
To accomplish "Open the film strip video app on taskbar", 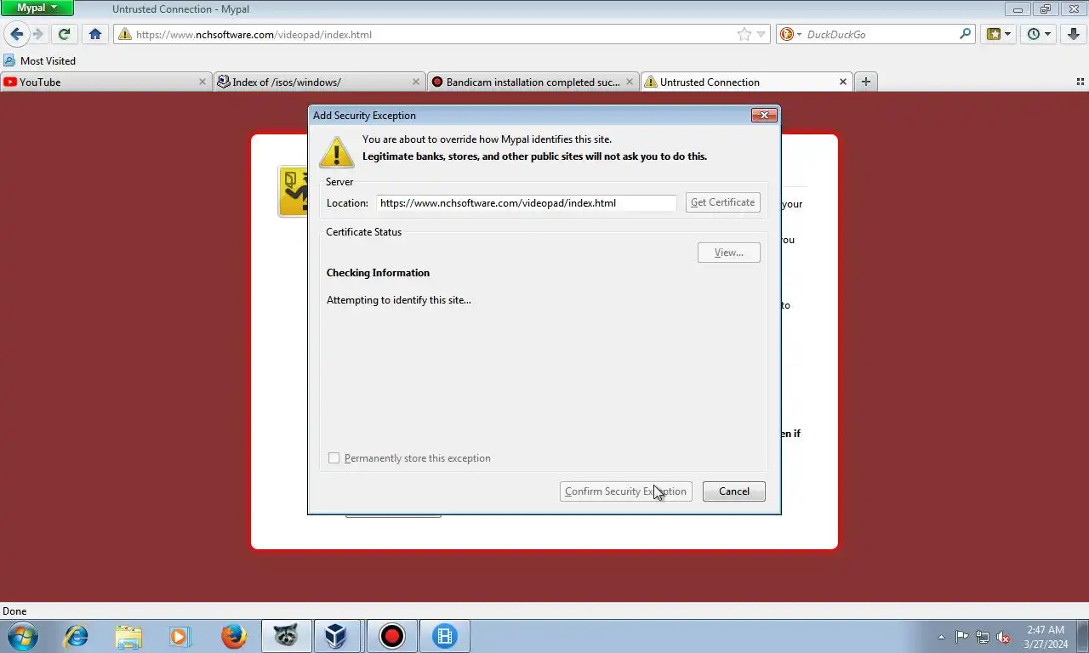I will pyautogui.click(x=444, y=636).
